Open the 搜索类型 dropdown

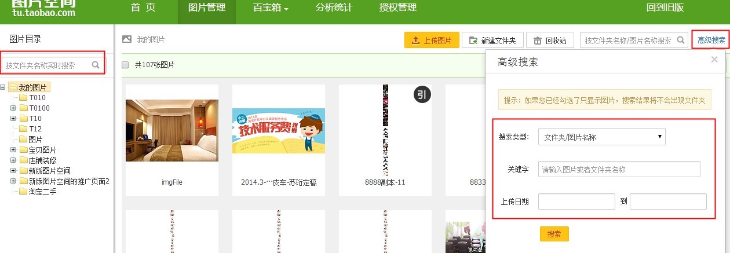(x=601, y=137)
